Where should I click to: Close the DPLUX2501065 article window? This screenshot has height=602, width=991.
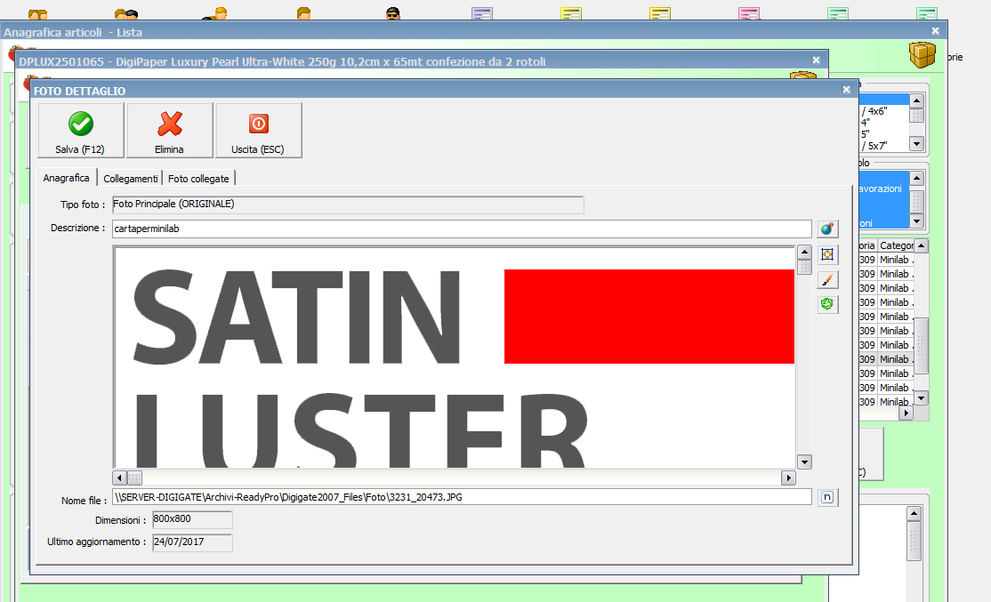[816, 60]
